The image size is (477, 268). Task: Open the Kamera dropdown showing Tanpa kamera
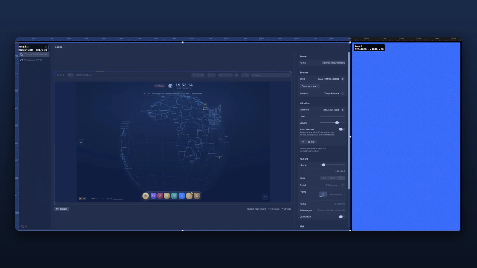(x=334, y=94)
